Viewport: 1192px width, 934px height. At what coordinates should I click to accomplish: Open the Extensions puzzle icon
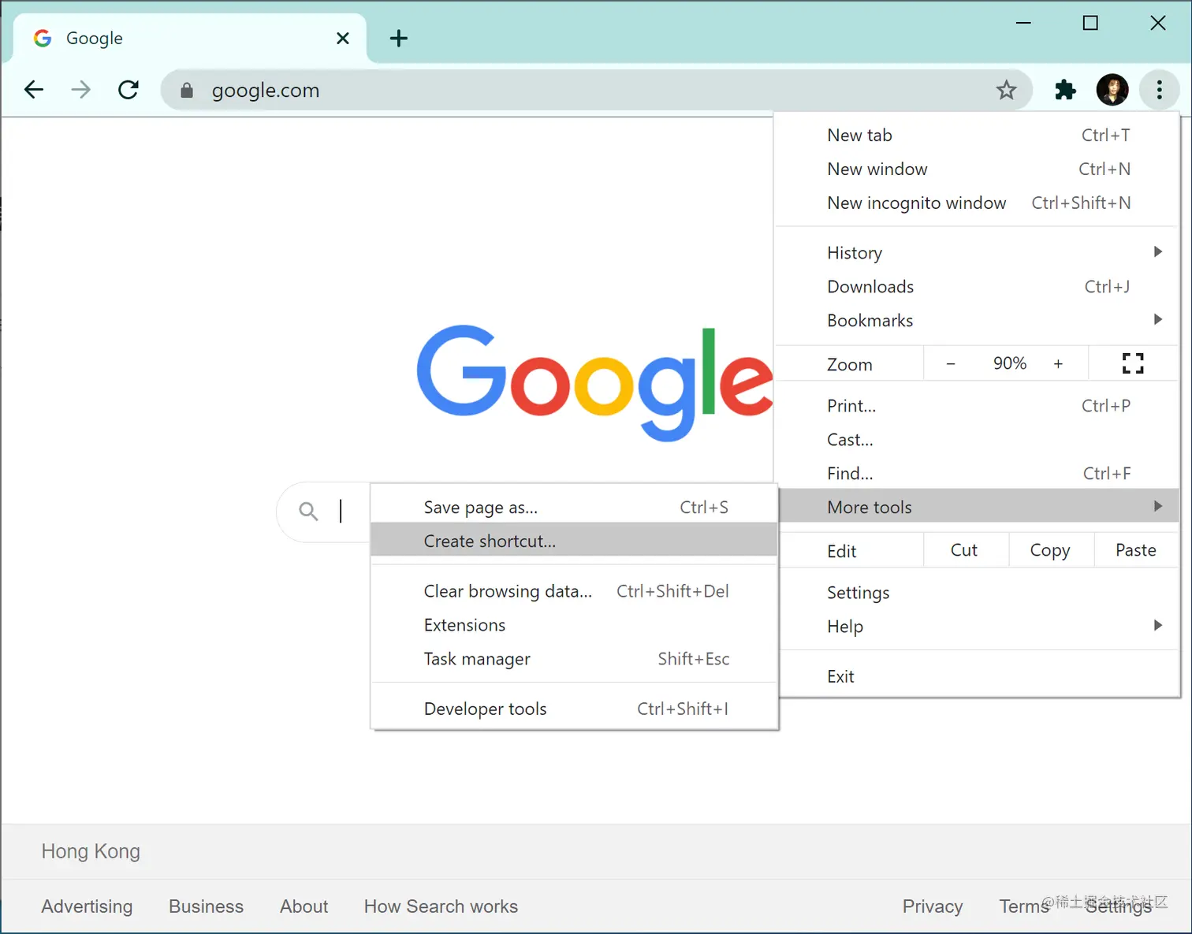click(1065, 90)
